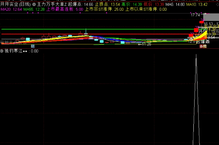219x145 pixels.
Task: Open the 涨榜 marker under the chart
Action: pyautogui.click(x=203, y=46)
